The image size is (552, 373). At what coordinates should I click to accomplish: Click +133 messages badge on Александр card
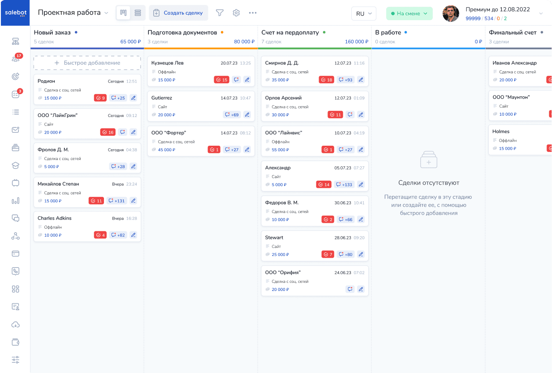(x=344, y=184)
